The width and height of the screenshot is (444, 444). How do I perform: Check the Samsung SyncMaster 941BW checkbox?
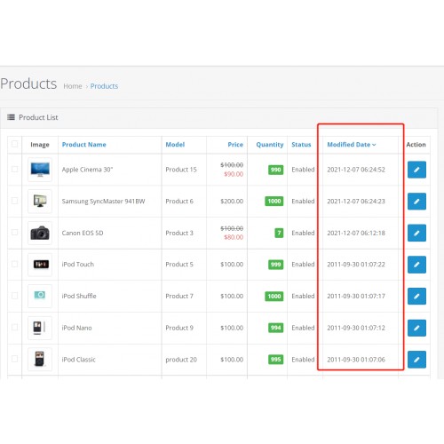(14, 201)
